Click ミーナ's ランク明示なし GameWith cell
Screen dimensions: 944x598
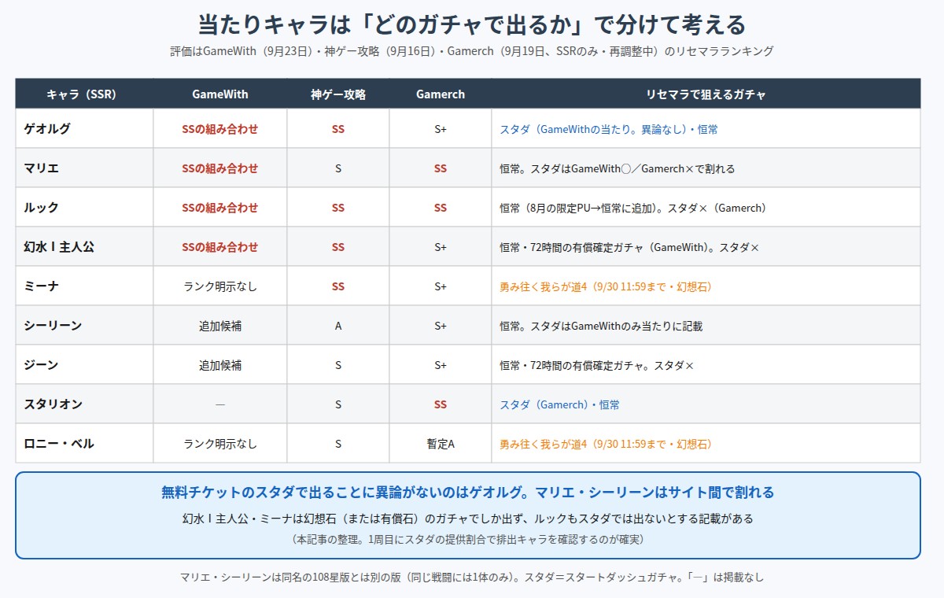(220, 286)
